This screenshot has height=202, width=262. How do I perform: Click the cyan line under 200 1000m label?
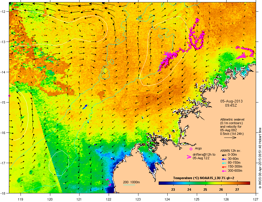pyautogui.click(x=129, y=185)
